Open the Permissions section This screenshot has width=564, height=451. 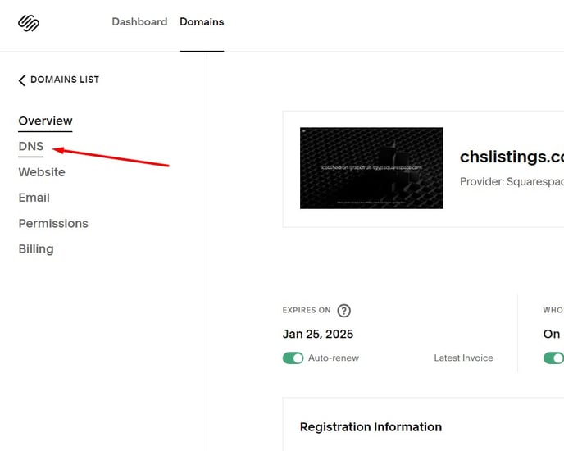coord(53,224)
